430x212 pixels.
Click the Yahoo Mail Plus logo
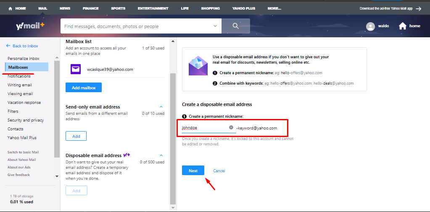30,26
